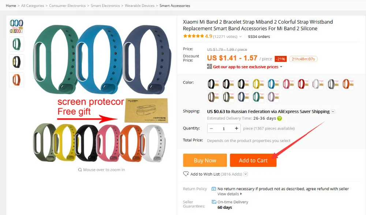
Task: Select the red strap color option
Action: (x=303, y=84)
